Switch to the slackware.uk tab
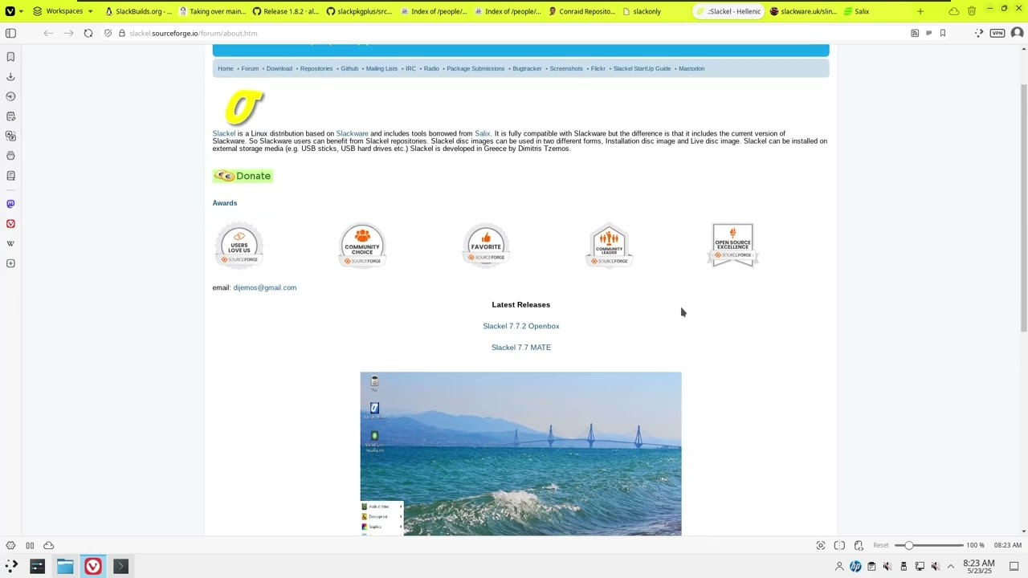The image size is (1028, 578). [x=802, y=11]
